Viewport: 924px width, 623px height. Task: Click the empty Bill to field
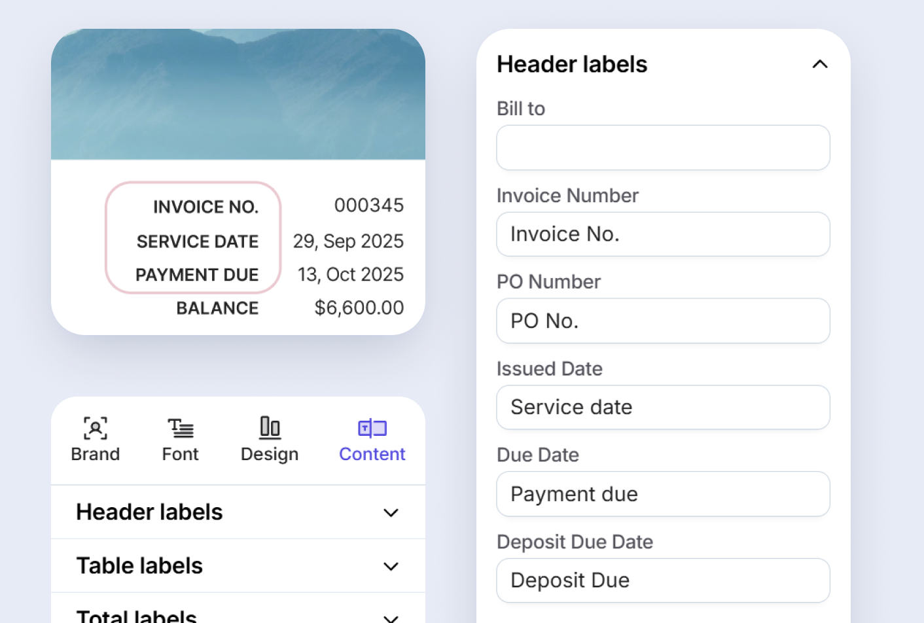click(x=663, y=148)
